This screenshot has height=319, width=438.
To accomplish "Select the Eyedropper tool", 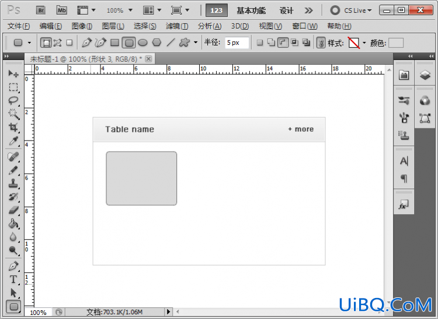I will tap(13, 141).
